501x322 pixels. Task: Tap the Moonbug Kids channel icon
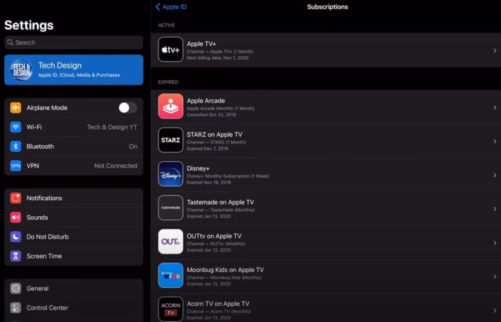point(171,275)
